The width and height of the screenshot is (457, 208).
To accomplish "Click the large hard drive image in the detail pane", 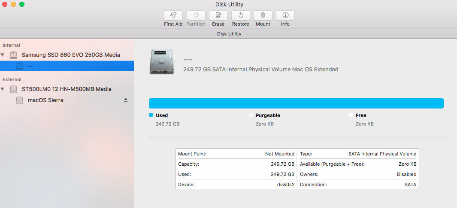I will pos(162,62).
